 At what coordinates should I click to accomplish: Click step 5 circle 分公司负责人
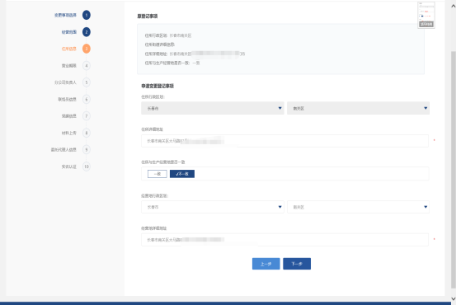click(x=87, y=82)
